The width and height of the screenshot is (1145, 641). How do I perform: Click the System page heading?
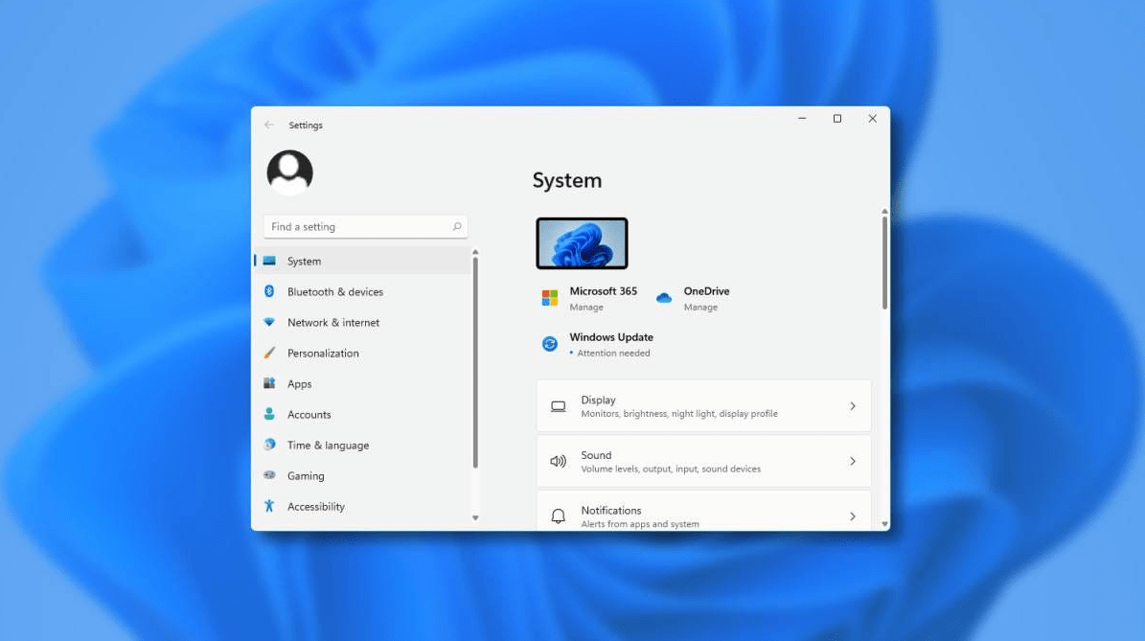point(567,180)
